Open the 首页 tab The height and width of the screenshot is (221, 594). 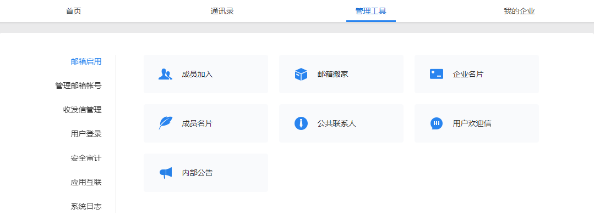pyautogui.click(x=73, y=11)
